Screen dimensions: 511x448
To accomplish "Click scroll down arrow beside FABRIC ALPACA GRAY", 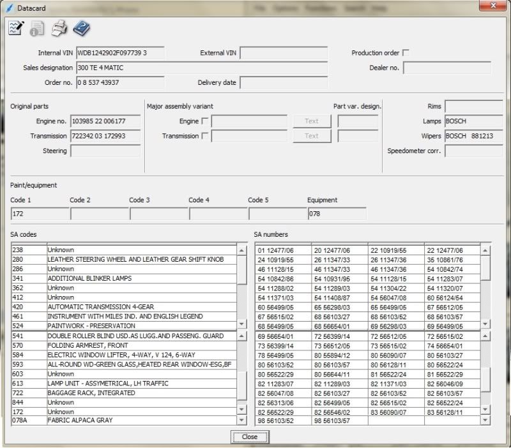I will (241, 420).
